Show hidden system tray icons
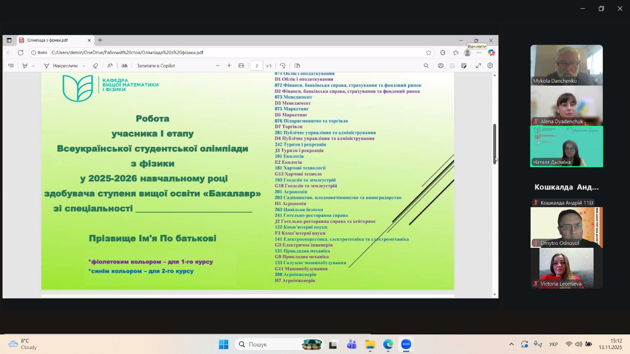 [x=511, y=344]
